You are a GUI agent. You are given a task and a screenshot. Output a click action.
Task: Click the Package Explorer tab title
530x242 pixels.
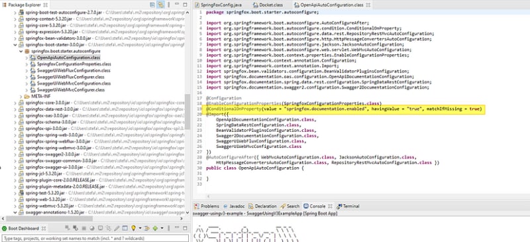click(x=25, y=5)
